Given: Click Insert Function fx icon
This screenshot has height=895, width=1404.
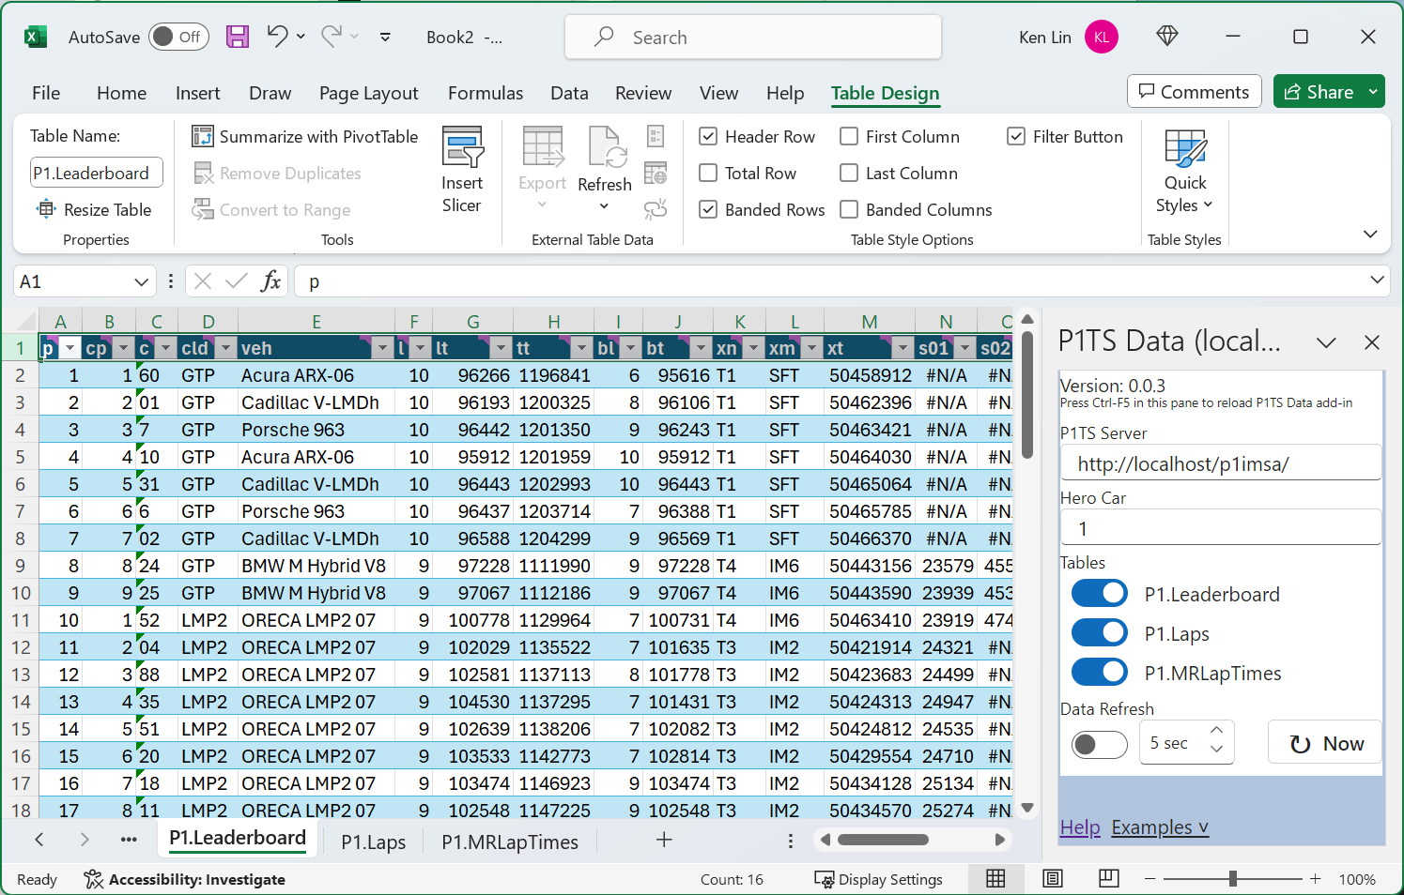Looking at the screenshot, I should click(270, 281).
